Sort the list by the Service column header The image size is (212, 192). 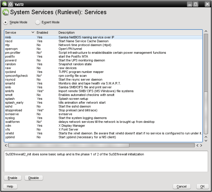click(19, 32)
